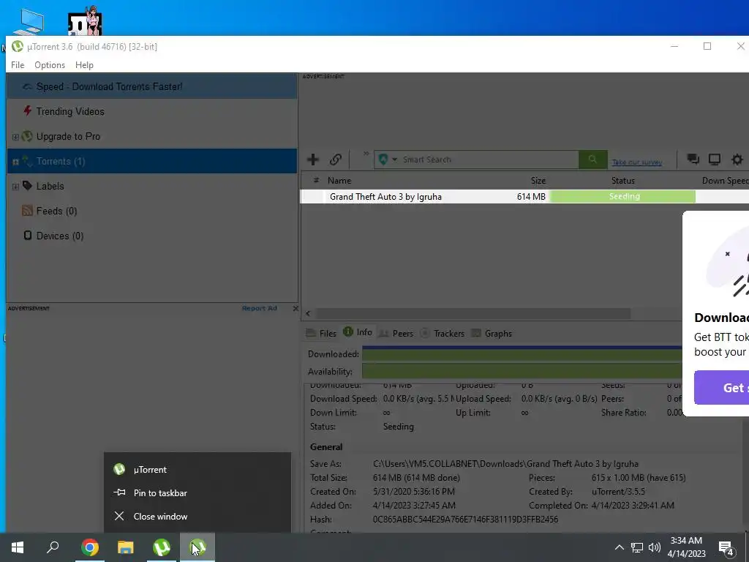Sort by the Name column header

click(x=339, y=181)
